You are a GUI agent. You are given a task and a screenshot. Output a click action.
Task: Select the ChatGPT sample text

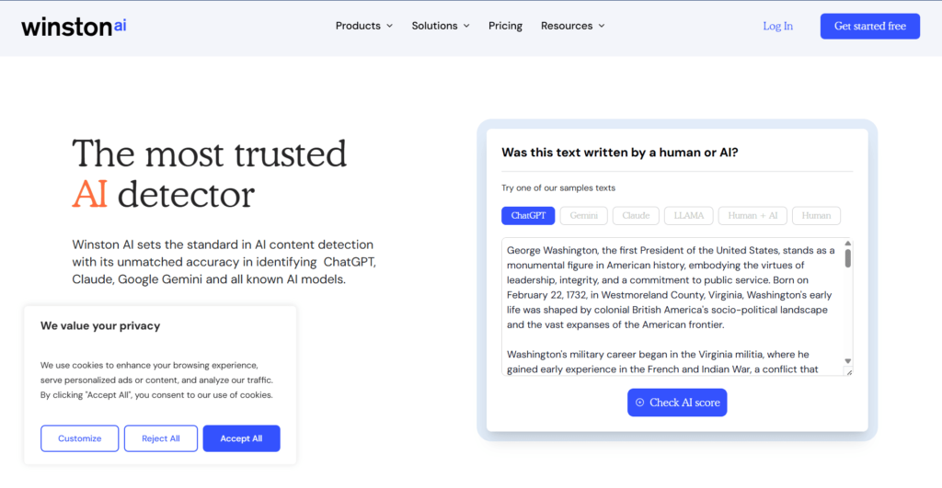[x=528, y=216]
